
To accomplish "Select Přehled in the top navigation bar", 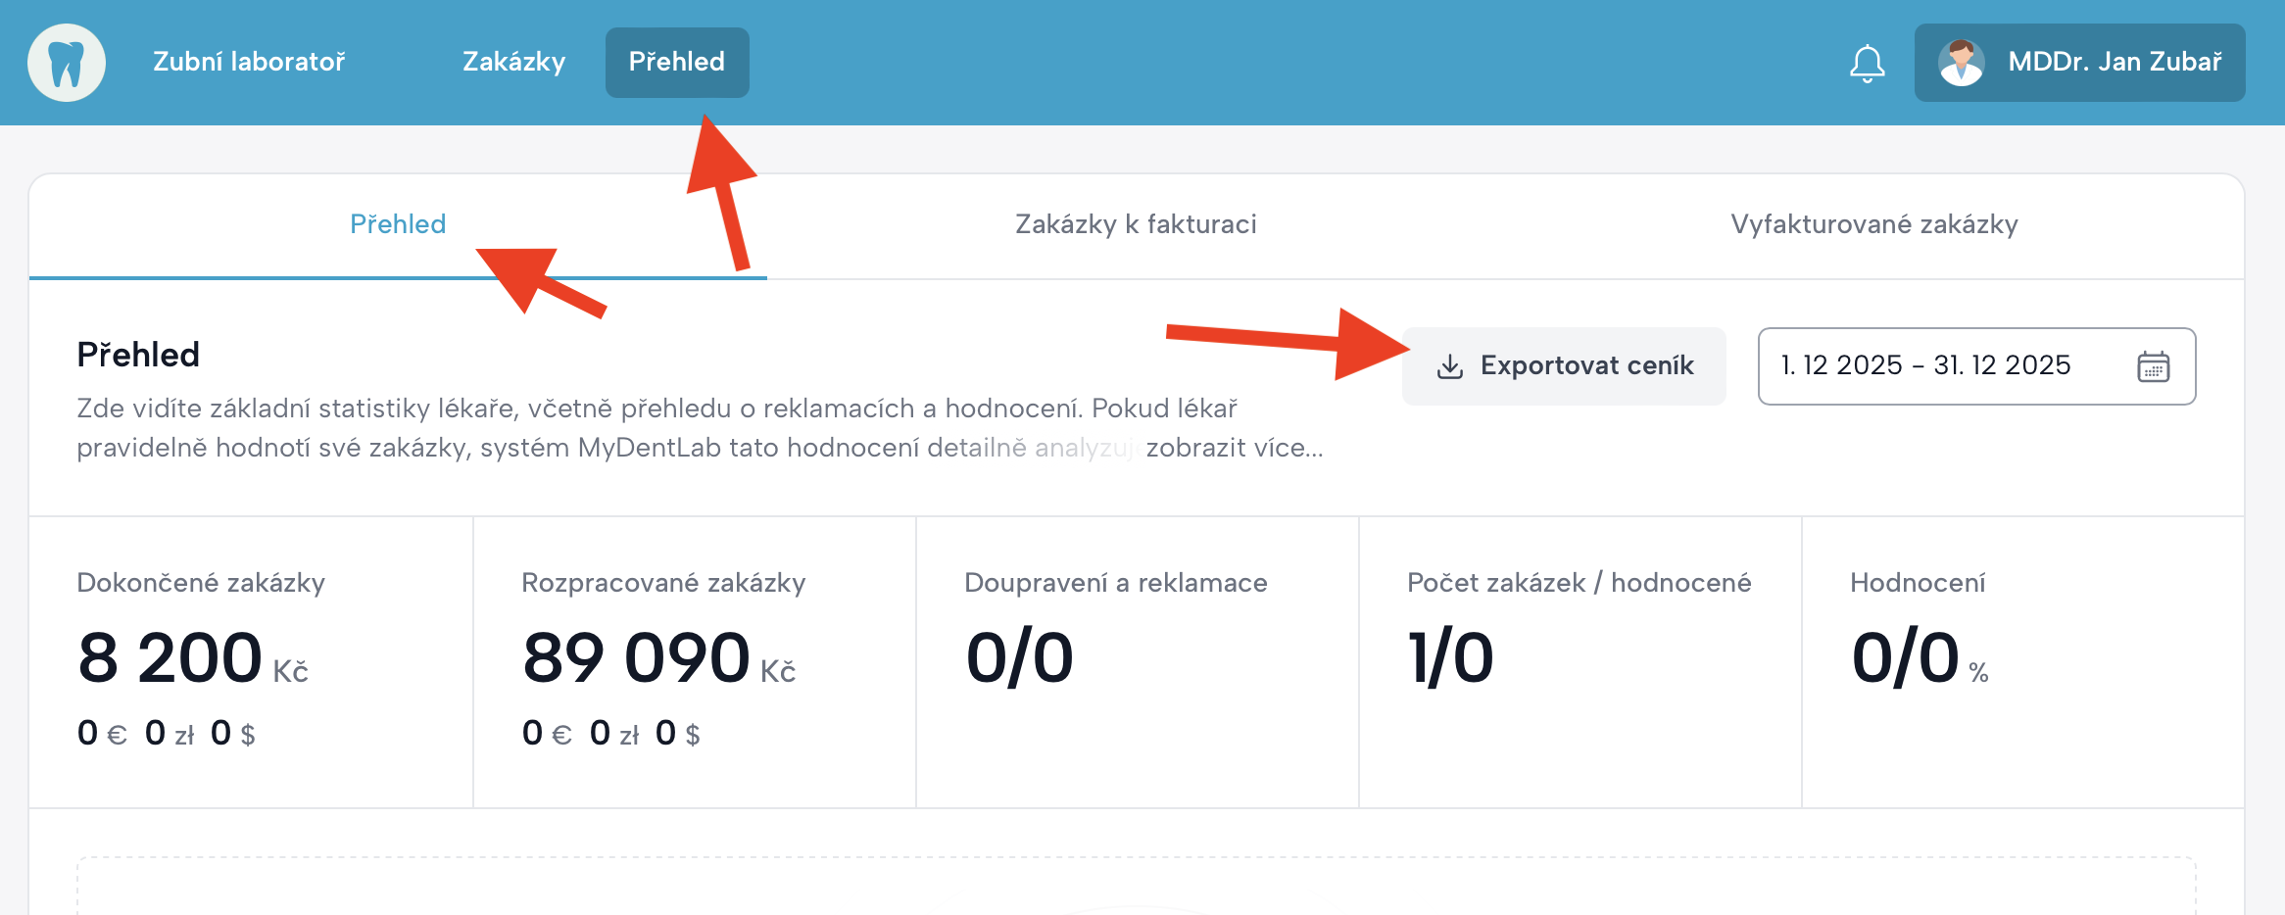I will 677,62.
